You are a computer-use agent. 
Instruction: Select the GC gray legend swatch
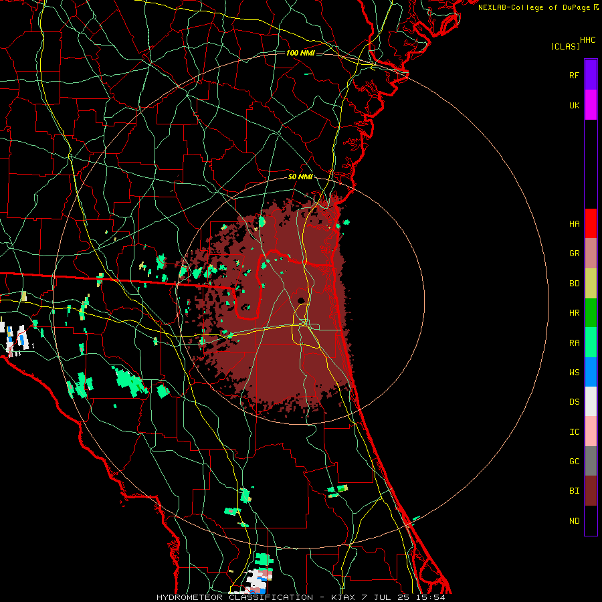[591, 461]
